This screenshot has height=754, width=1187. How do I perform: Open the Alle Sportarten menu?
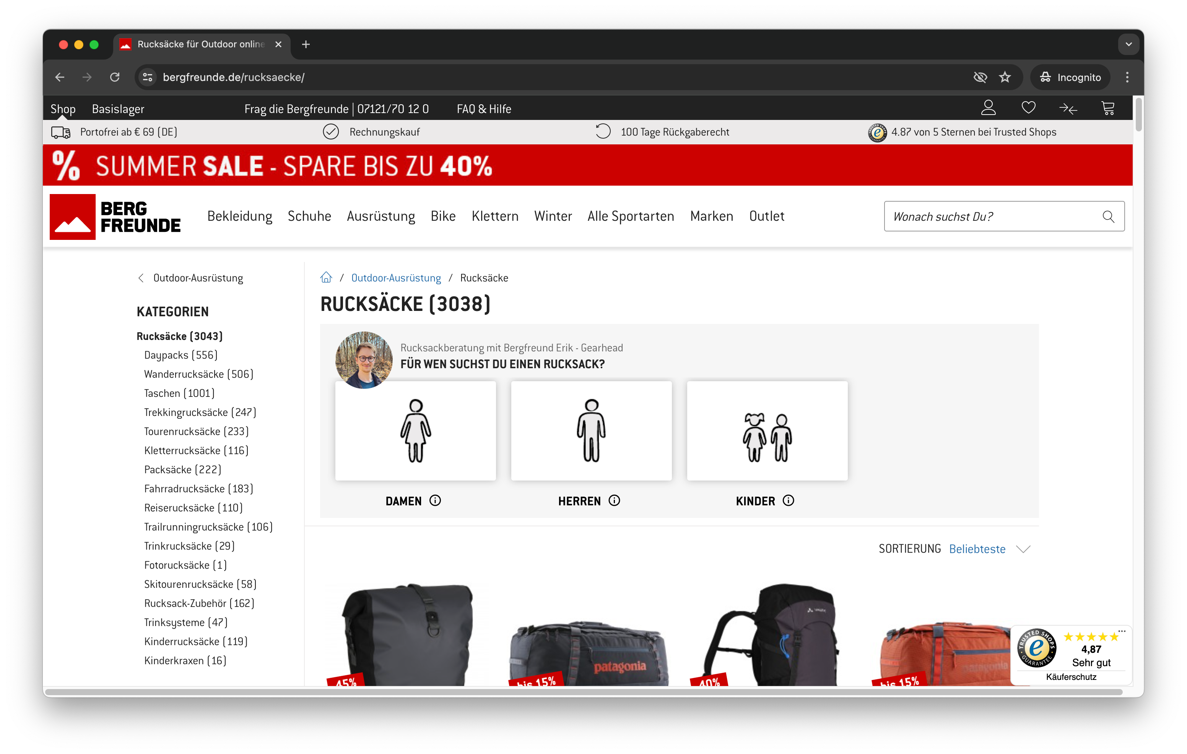click(631, 216)
